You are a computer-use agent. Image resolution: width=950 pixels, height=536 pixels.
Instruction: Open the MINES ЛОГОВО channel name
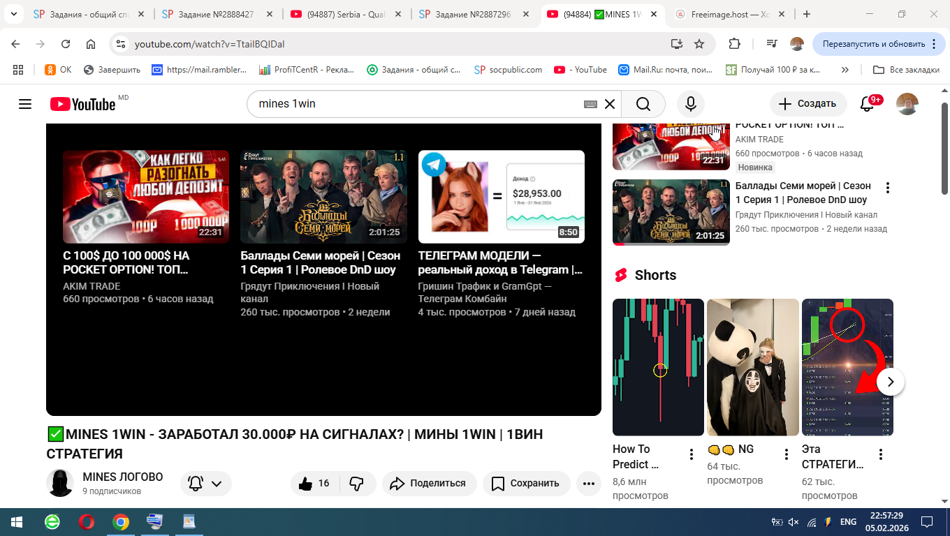coord(123,477)
